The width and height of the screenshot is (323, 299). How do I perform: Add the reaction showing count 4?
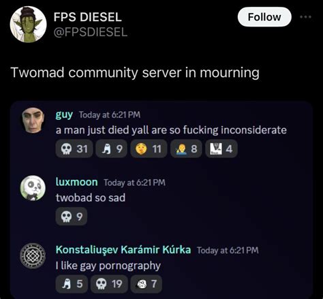[221, 149]
